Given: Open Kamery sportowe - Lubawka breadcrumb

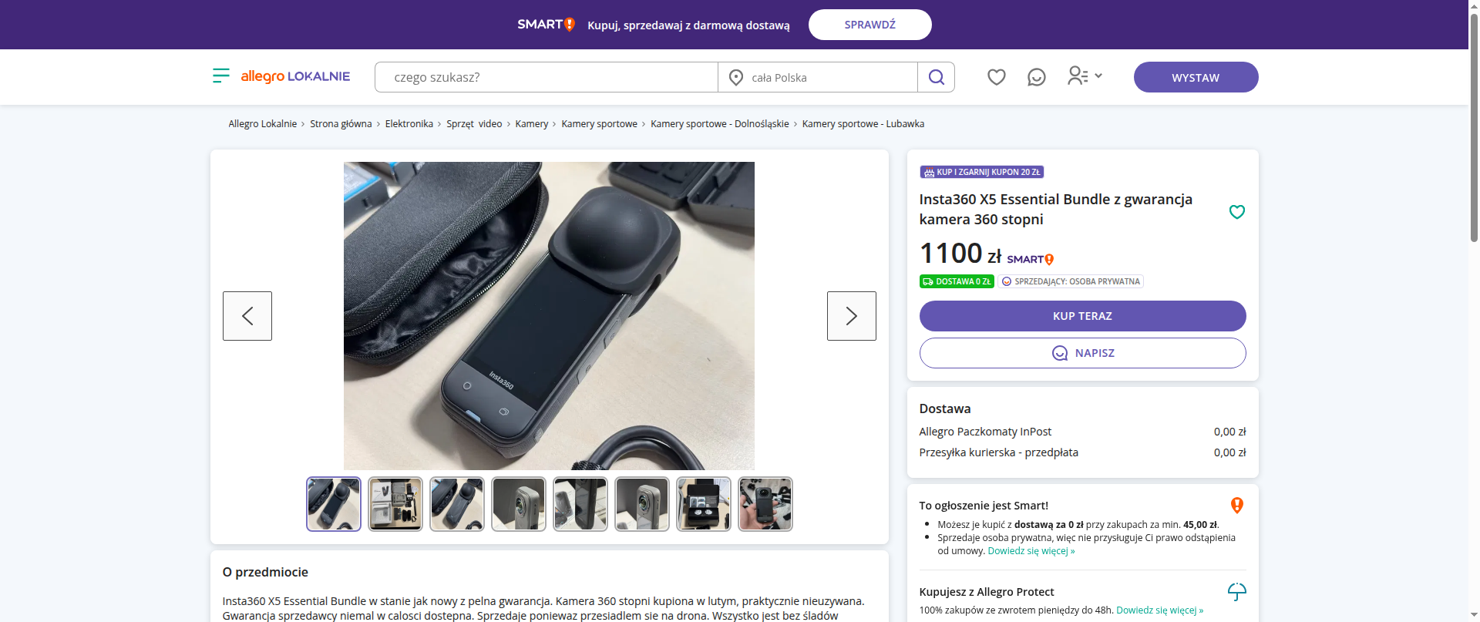Looking at the screenshot, I should pos(863,124).
